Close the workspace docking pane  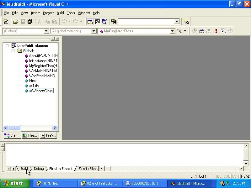click(x=57, y=39)
